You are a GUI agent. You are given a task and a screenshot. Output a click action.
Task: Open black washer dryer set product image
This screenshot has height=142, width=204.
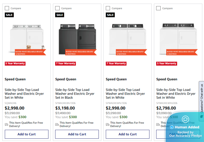coord(77,39)
